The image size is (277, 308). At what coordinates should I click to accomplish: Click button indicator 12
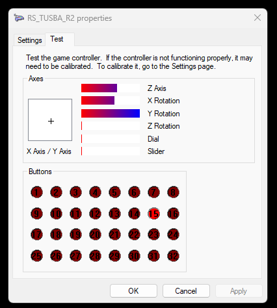pos(95,214)
